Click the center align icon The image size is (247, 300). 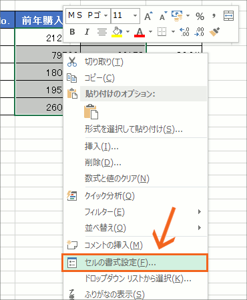pyautogui.click(x=102, y=32)
